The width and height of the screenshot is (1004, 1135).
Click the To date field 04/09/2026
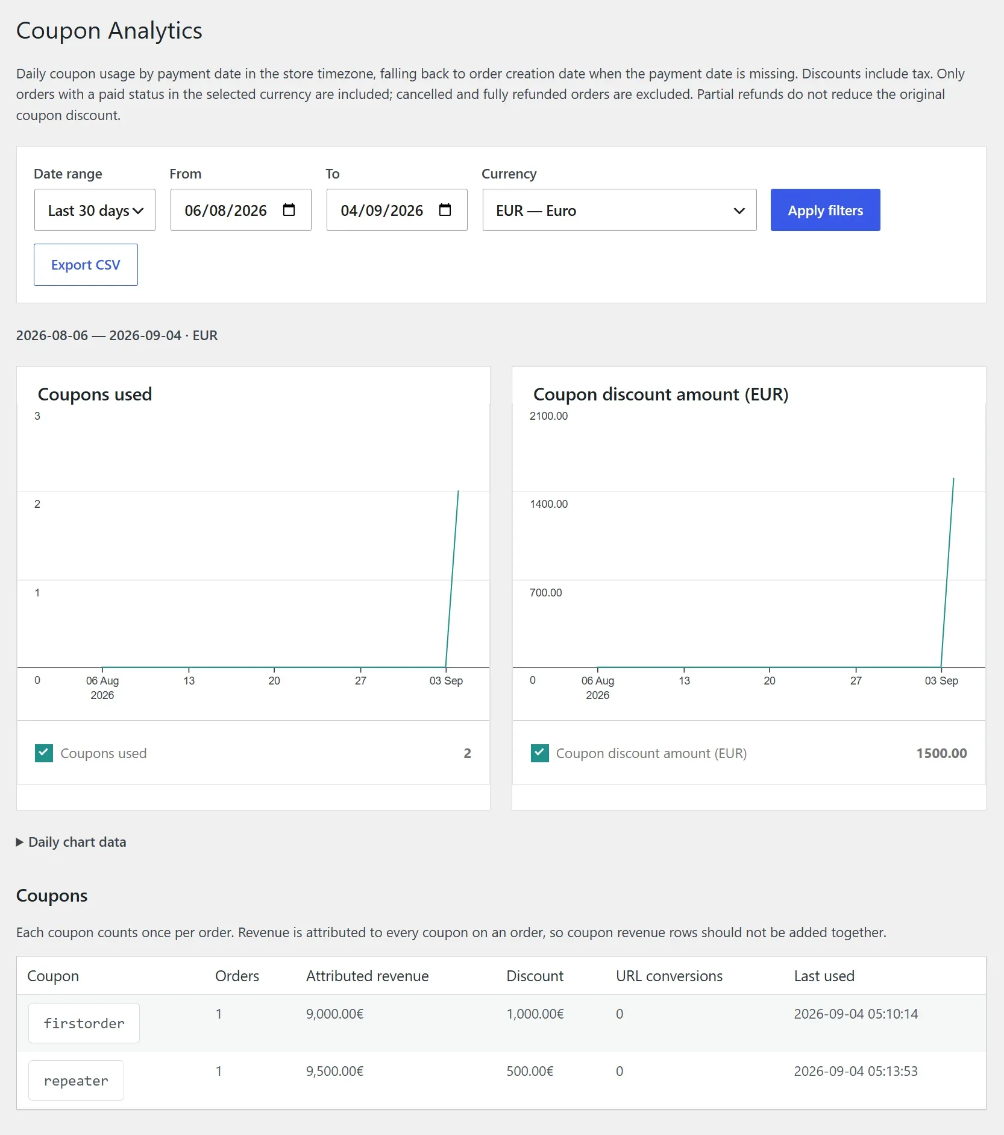(x=397, y=210)
